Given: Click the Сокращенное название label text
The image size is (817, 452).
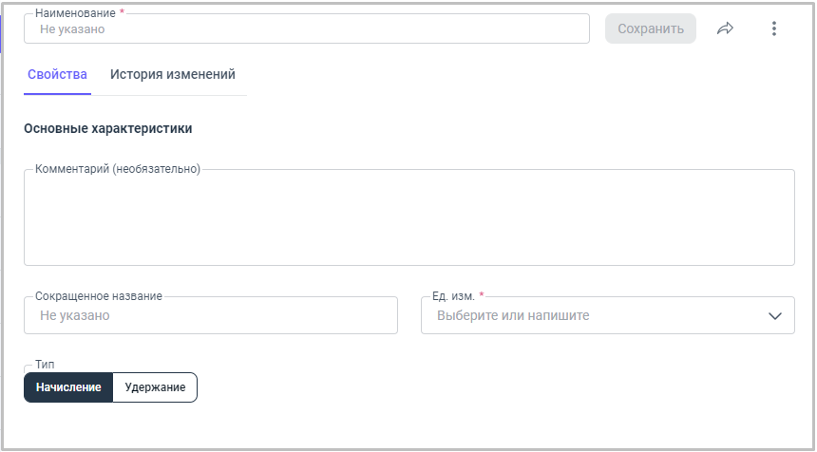Looking at the screenshot, I should pos(98,295).
